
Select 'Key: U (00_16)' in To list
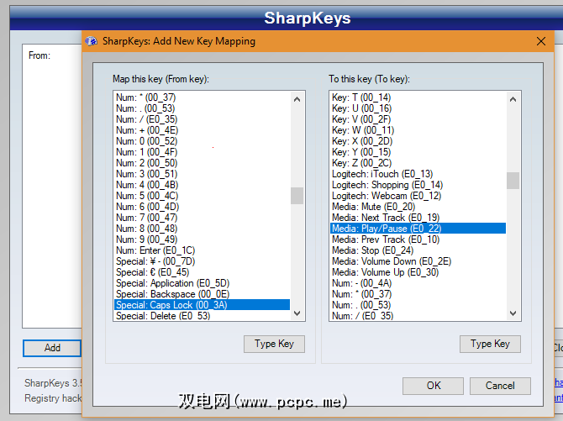[418, 108]
